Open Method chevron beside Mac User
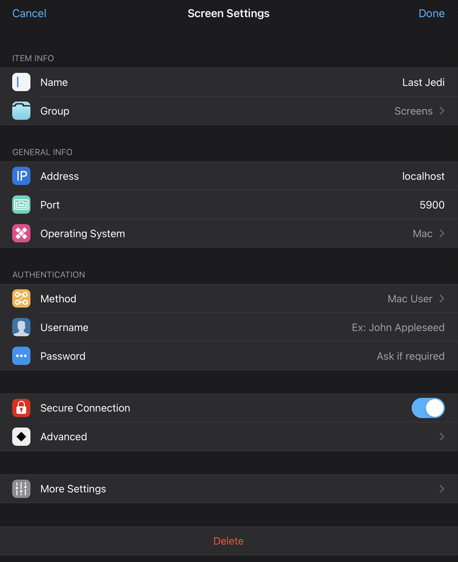Viewport: 458px width, 562px height. point(442,299)
